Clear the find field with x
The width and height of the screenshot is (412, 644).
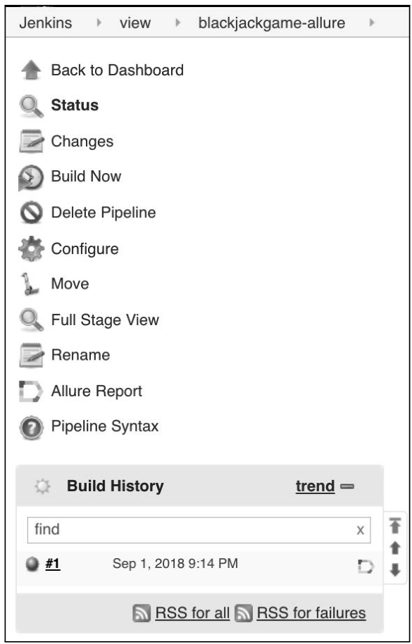[x=360, y=530]
